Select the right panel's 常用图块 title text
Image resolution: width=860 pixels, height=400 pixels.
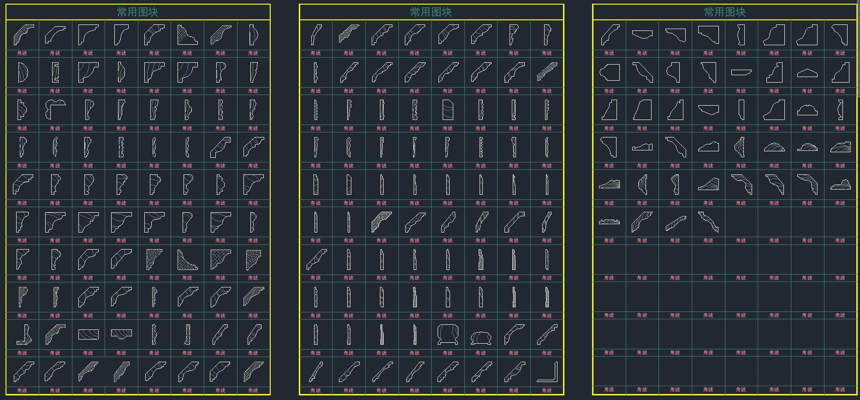coord(724,12)
